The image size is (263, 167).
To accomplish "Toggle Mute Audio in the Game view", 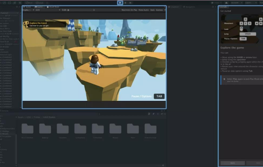I will click(x=144, y=10).
